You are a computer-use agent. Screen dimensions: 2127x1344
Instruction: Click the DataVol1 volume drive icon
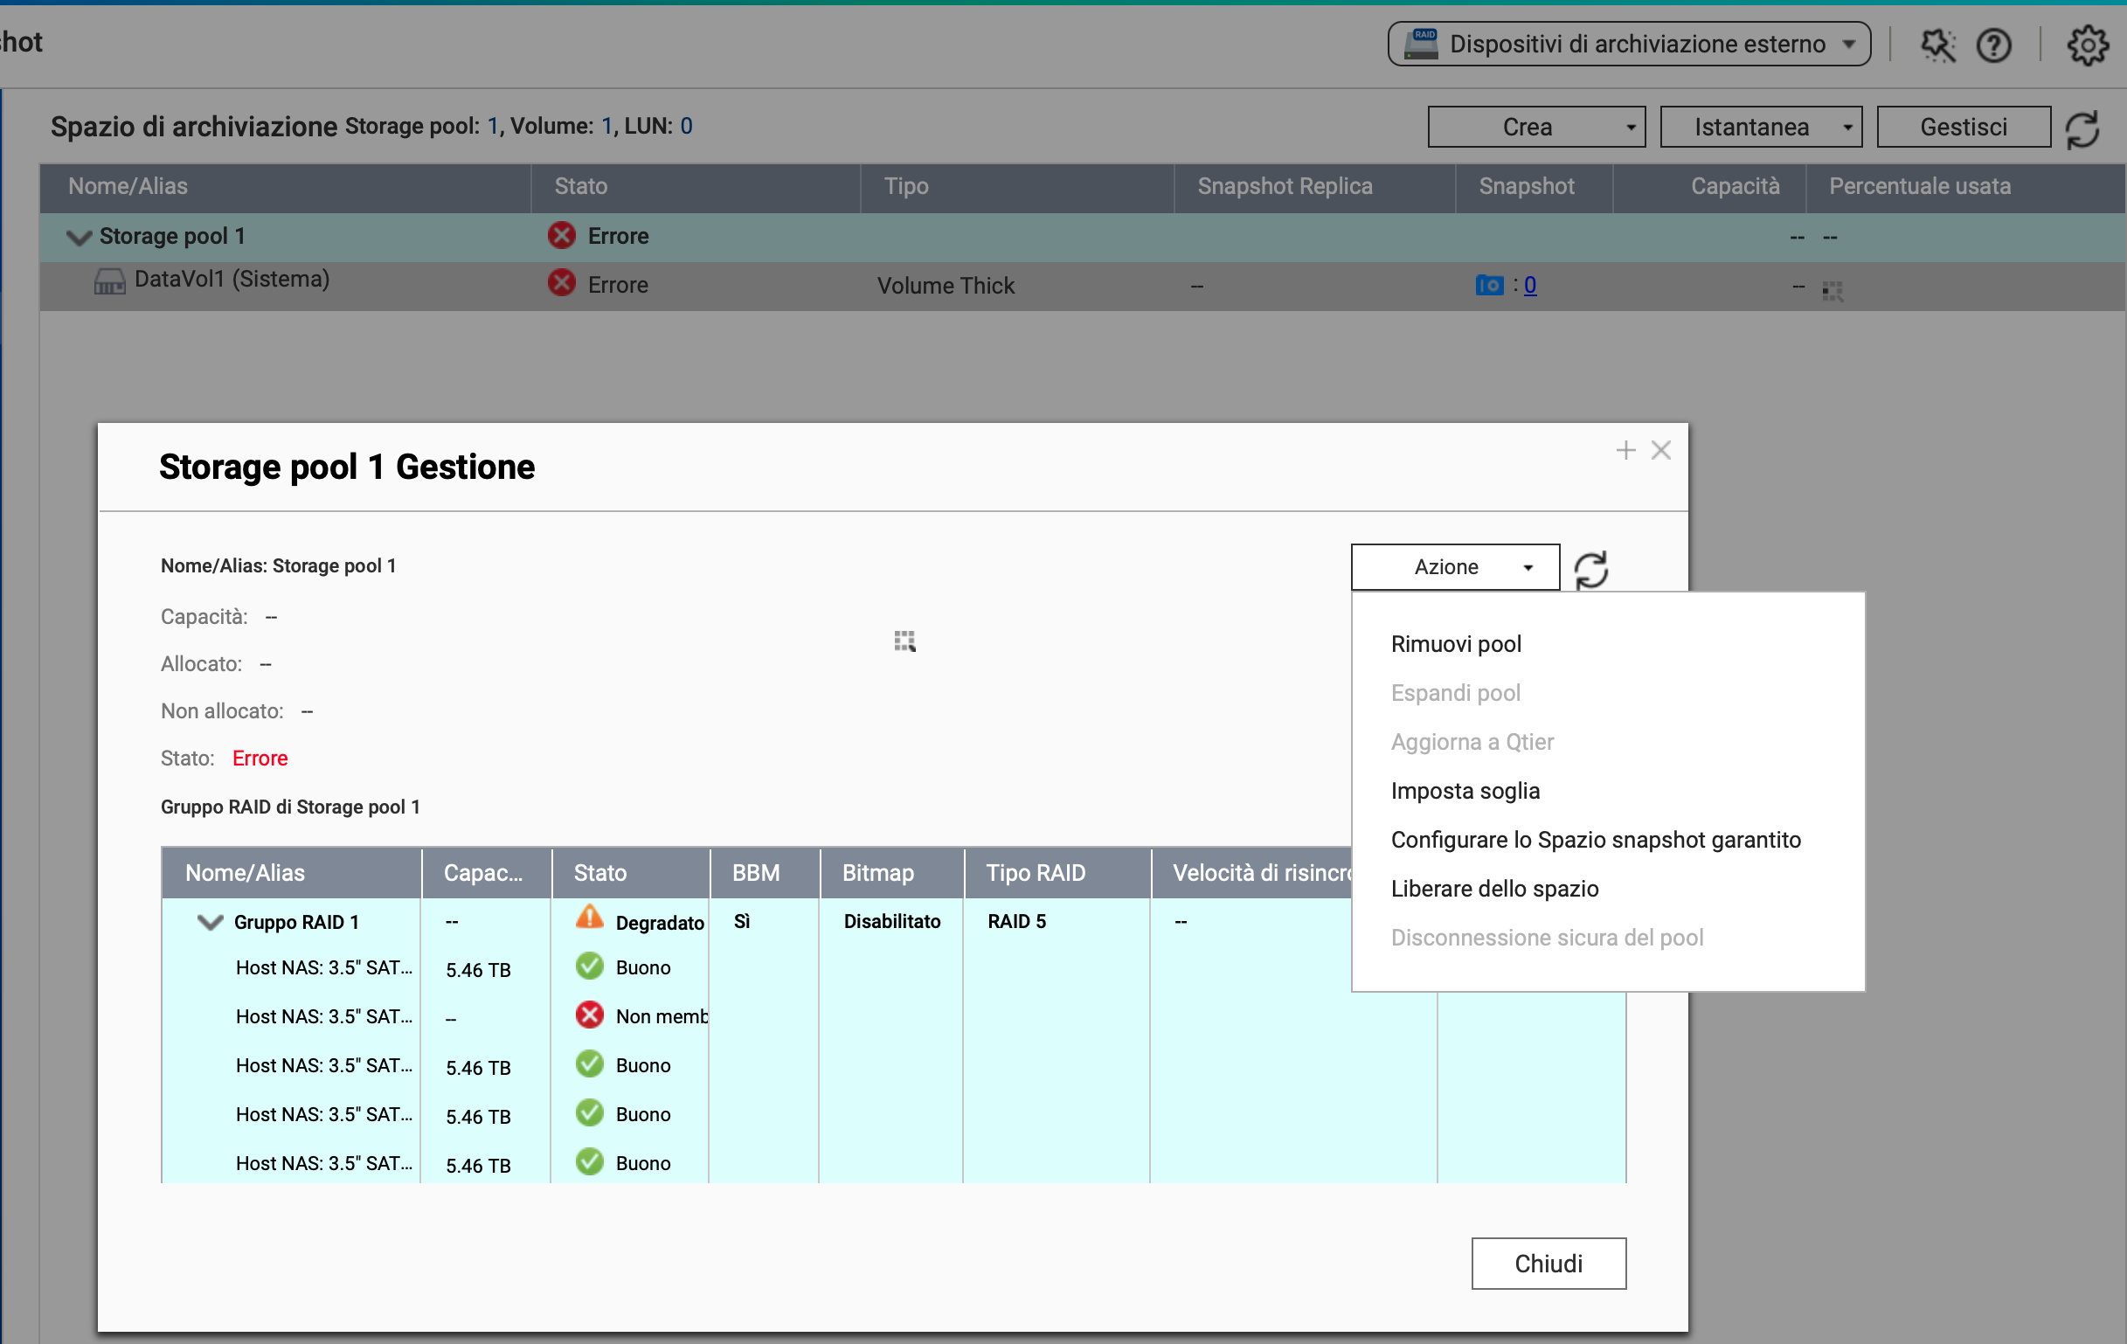coord(109,281)
